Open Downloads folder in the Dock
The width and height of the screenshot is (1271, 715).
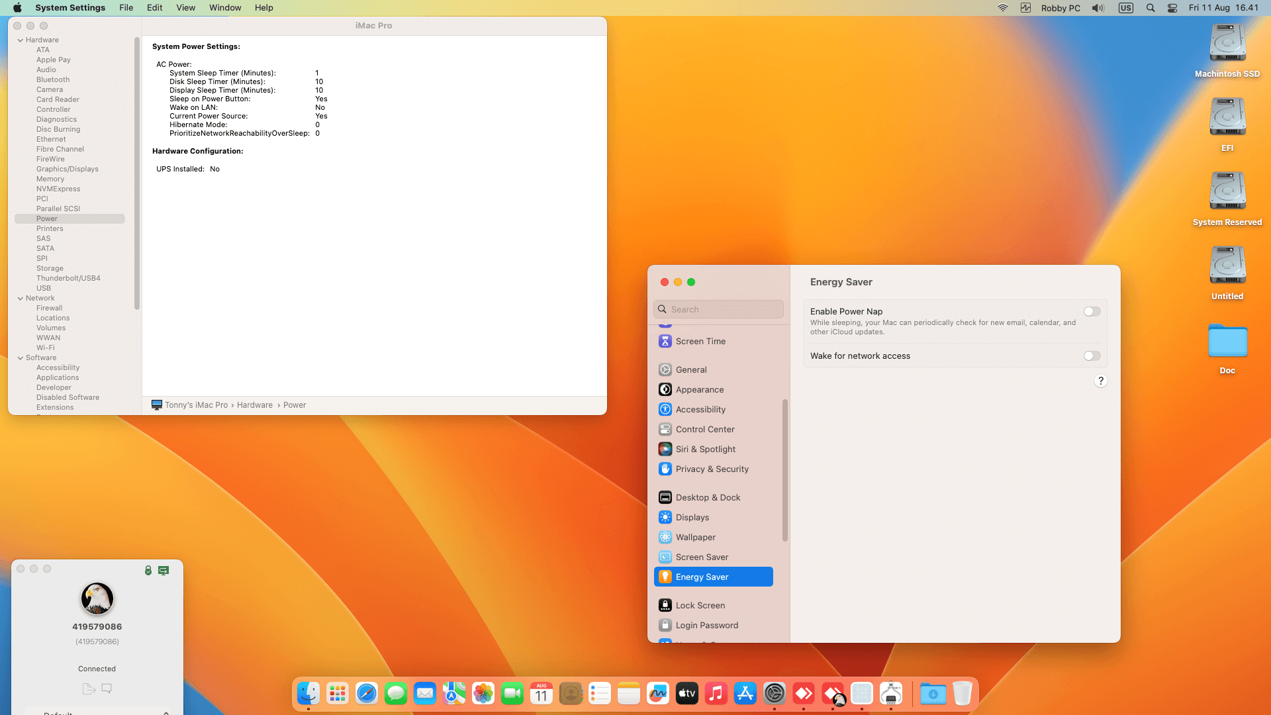pyautogui.click(x=933, y=693)
